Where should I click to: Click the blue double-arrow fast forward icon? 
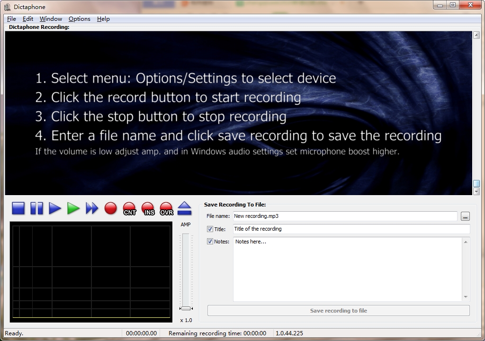[x=92, y=208]
